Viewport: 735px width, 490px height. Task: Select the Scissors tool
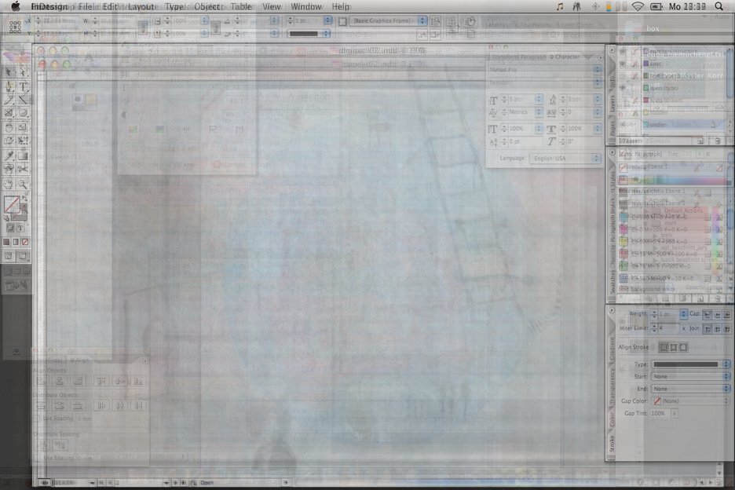[23, 170]
